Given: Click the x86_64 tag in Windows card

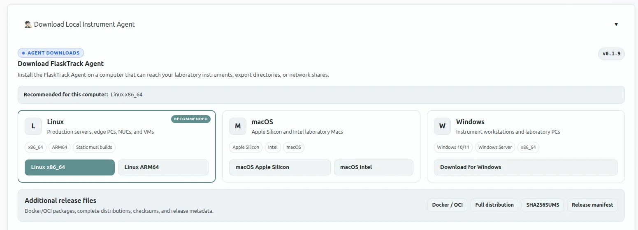Looking at the screenshot, I should pos(528,147).
